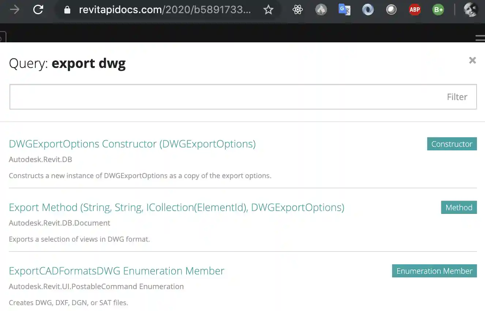This screenshot has width=485, height=311.
Task: Open the hamburger menu on the site header
Action: click(480, 38)
